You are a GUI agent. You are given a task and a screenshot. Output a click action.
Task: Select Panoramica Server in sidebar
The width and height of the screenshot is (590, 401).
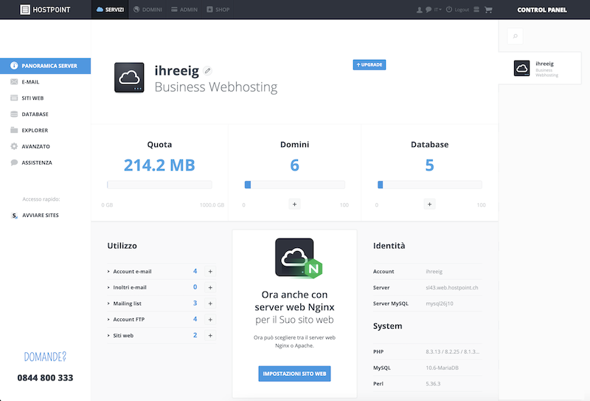tap(45, 66)
